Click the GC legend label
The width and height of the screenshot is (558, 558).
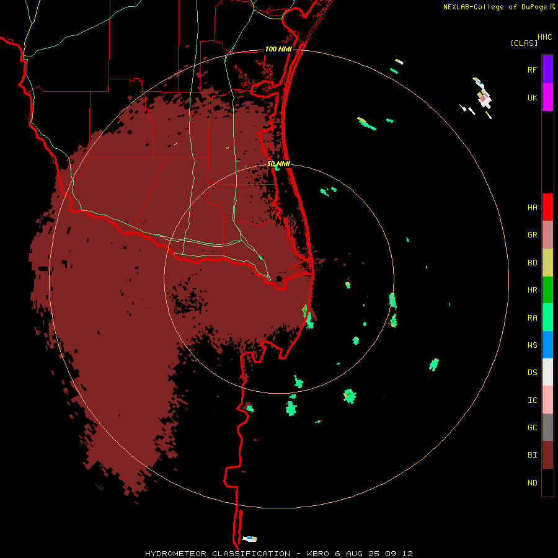[x=532, y=427]
